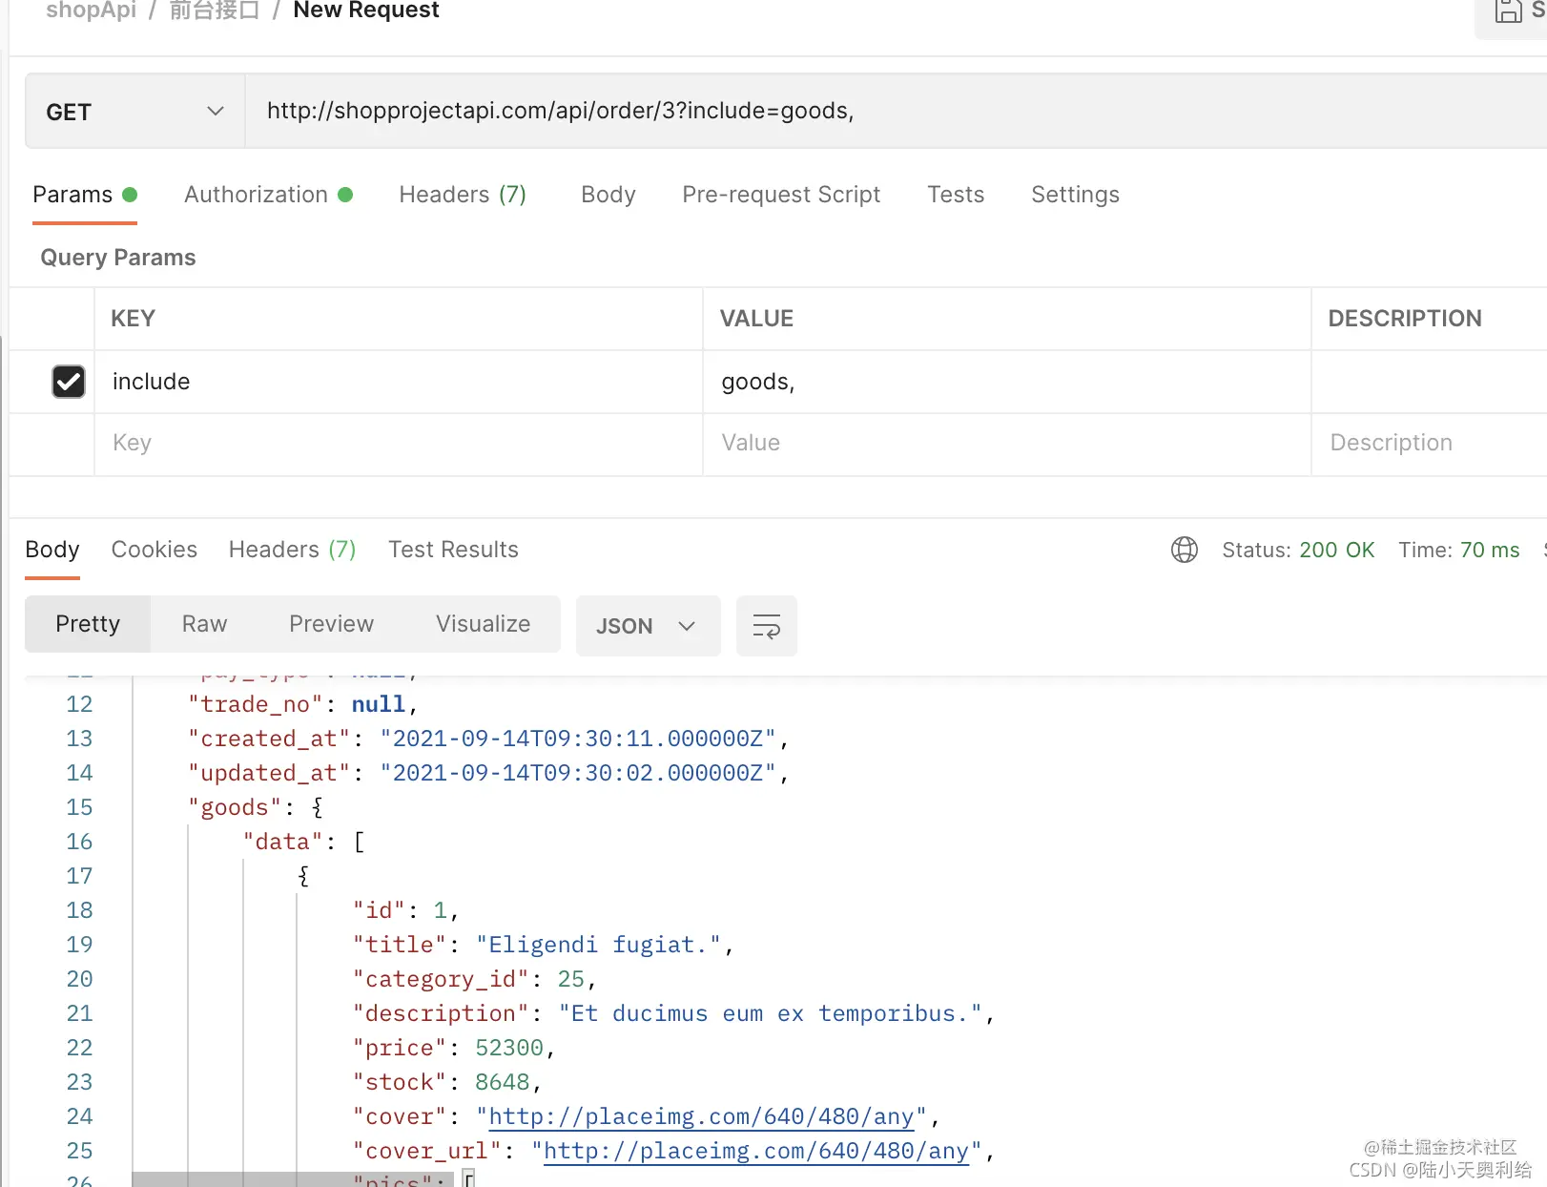The image size is (1547, 1187).
Task: Click the request URL input field
Action: [x=897, y=112]
